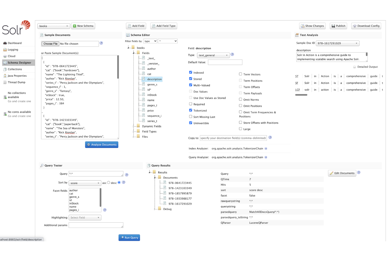Click the Go and create one link
Viewport: 388px width, 258px height.
[x=20, y=101]
